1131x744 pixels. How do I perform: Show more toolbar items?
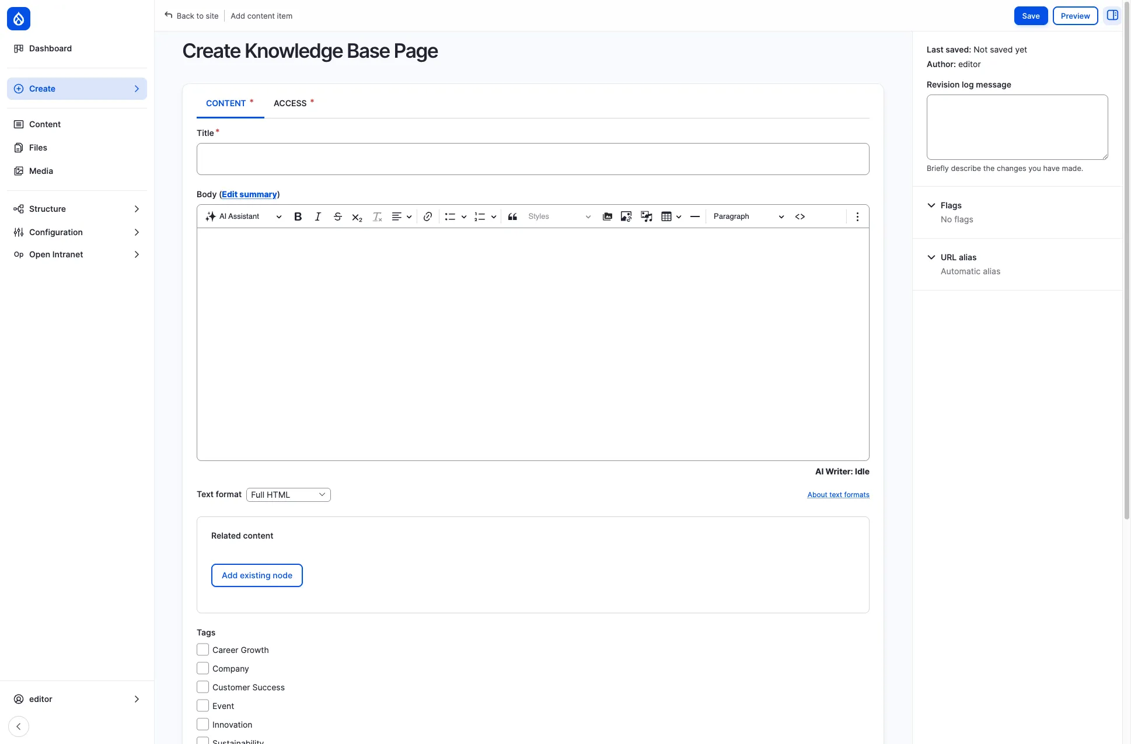point(857,216)
